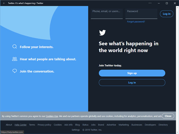Screen dimensions: 179x134
Task: Open the Forgot password link
Action: [136, 22]
